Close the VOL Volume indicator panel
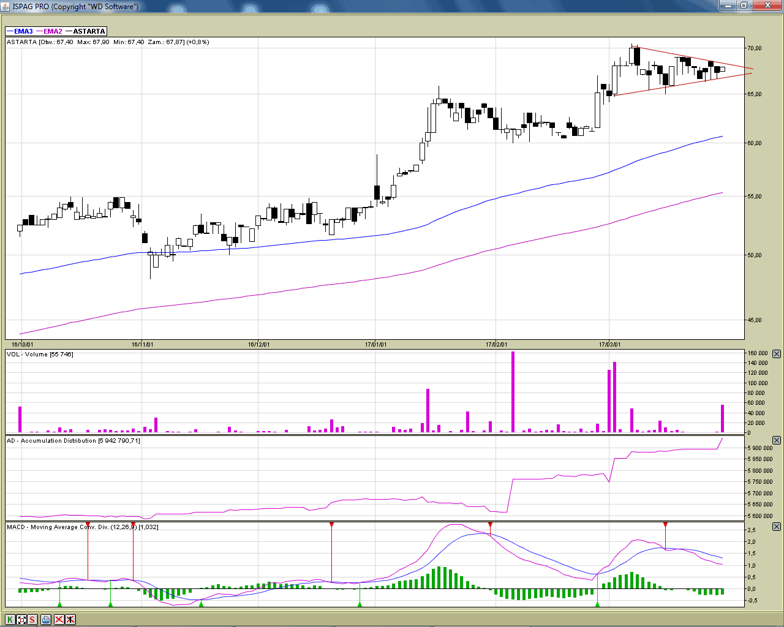 [x=777, y=354]
